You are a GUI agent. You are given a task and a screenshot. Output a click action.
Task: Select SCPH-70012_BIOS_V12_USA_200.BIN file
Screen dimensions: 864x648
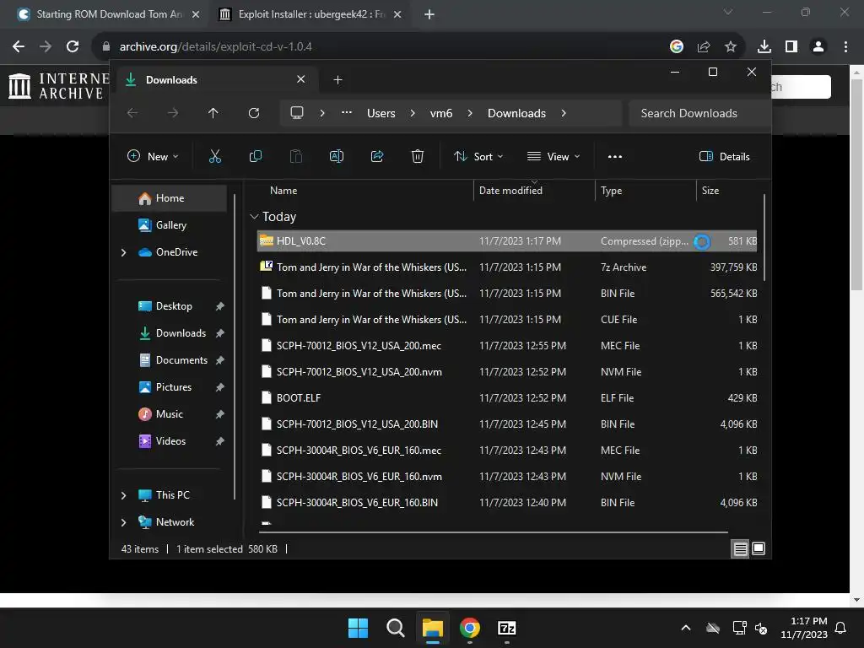click(x=507, y=424)
